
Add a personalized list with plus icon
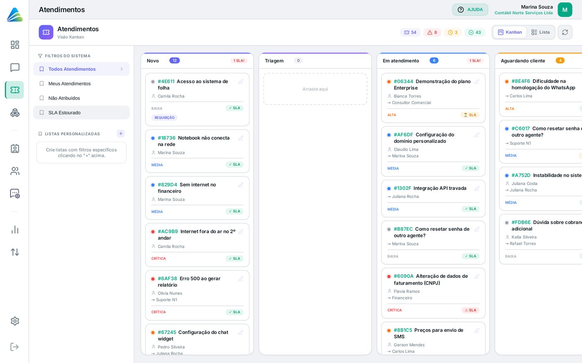tap(121, 134)
